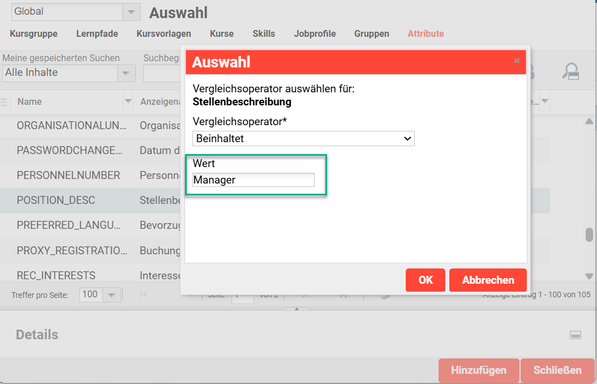Open the Skills tab
Viewport: 597px width, 384px height.
pos(264,34)
